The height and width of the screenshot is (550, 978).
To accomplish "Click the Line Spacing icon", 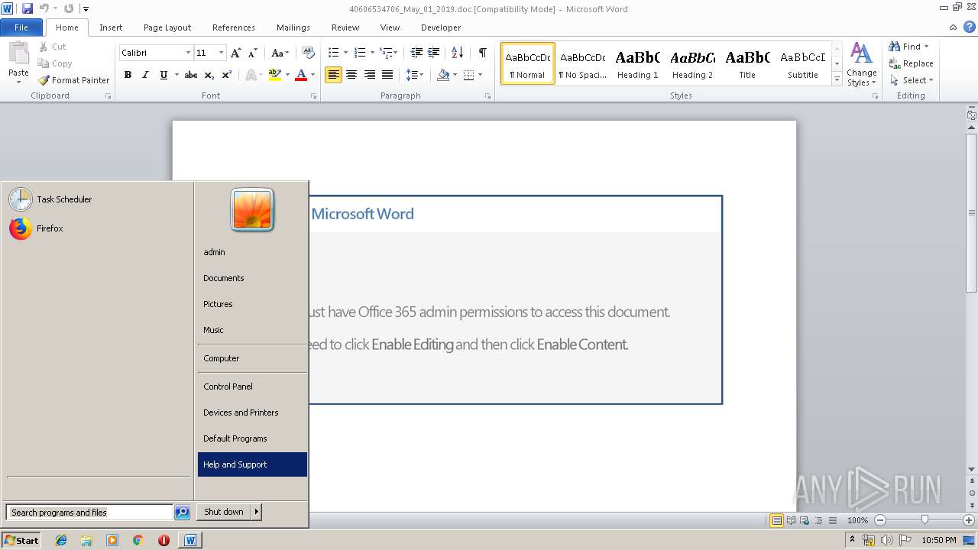I will (x=412, y=75).
